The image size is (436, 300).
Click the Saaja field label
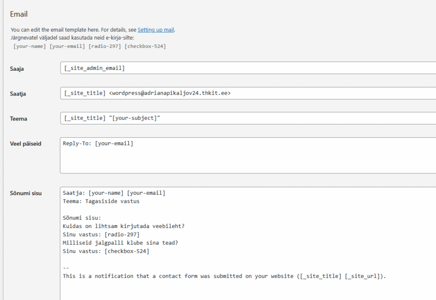point(17,69)
